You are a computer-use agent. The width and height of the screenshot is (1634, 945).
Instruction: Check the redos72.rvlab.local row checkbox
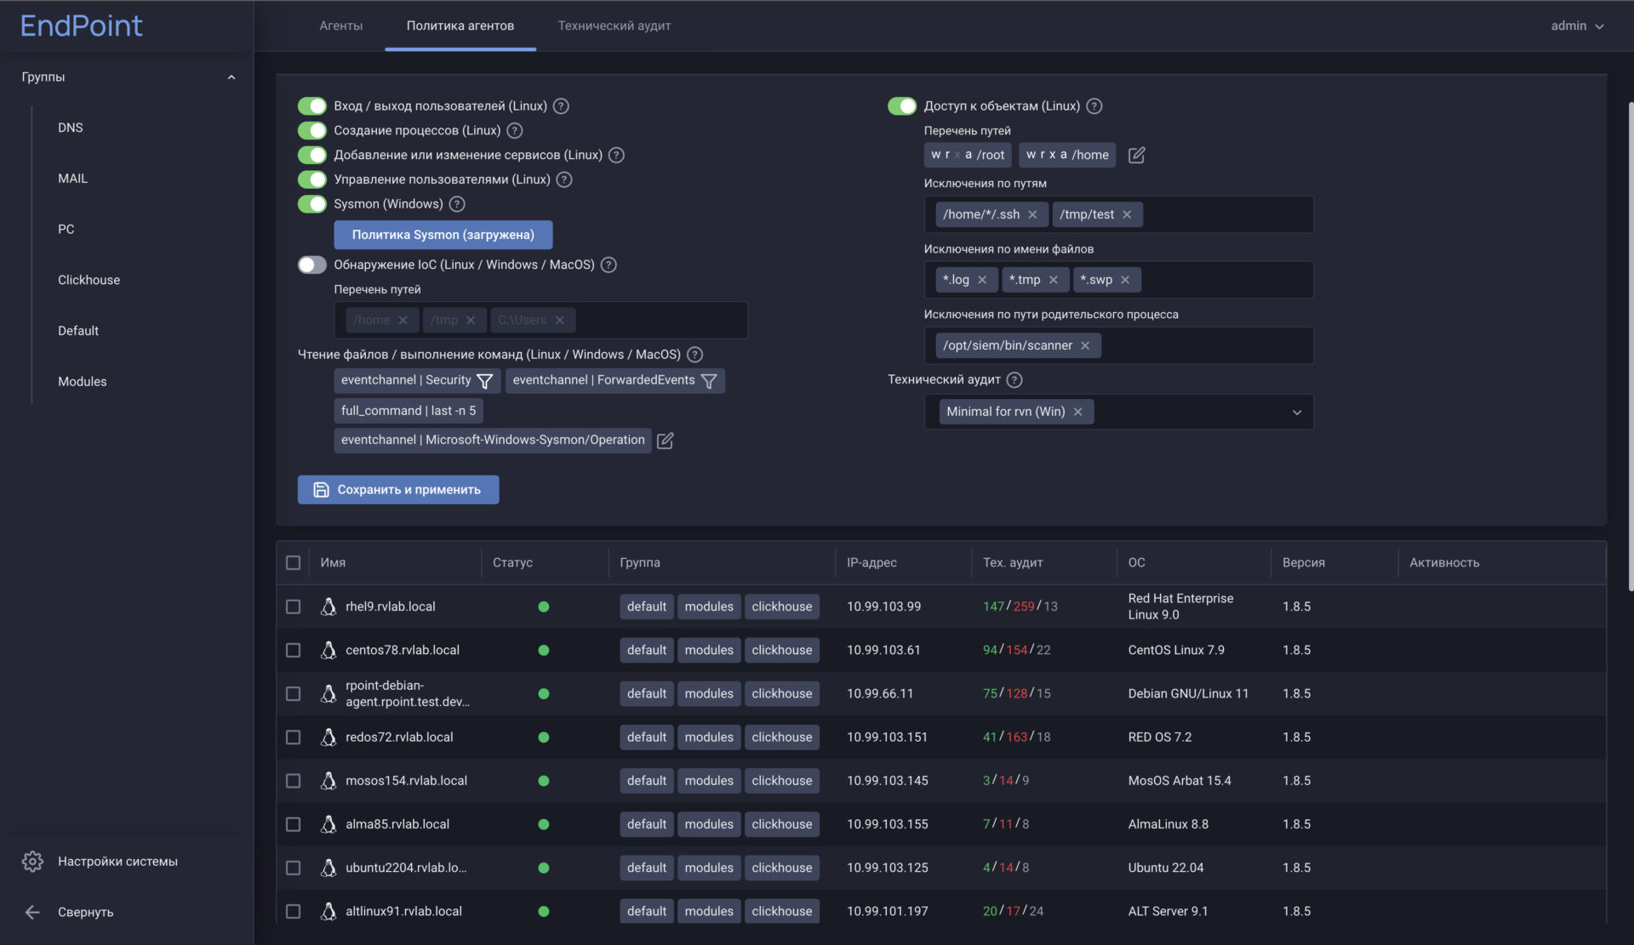click(294, 737)
